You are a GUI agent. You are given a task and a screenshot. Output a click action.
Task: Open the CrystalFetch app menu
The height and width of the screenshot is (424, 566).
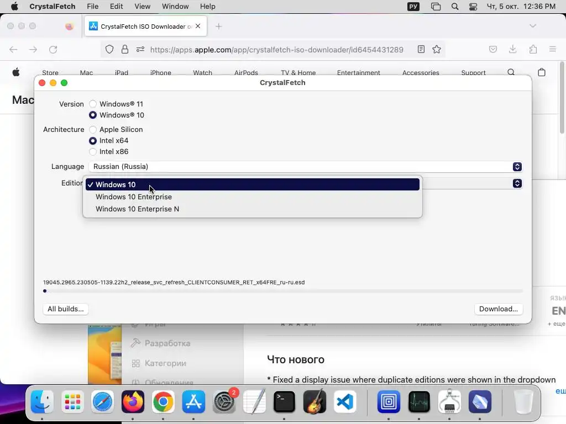point(53,7)
